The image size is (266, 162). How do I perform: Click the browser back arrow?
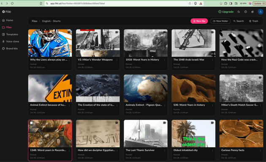click(2, 3)
